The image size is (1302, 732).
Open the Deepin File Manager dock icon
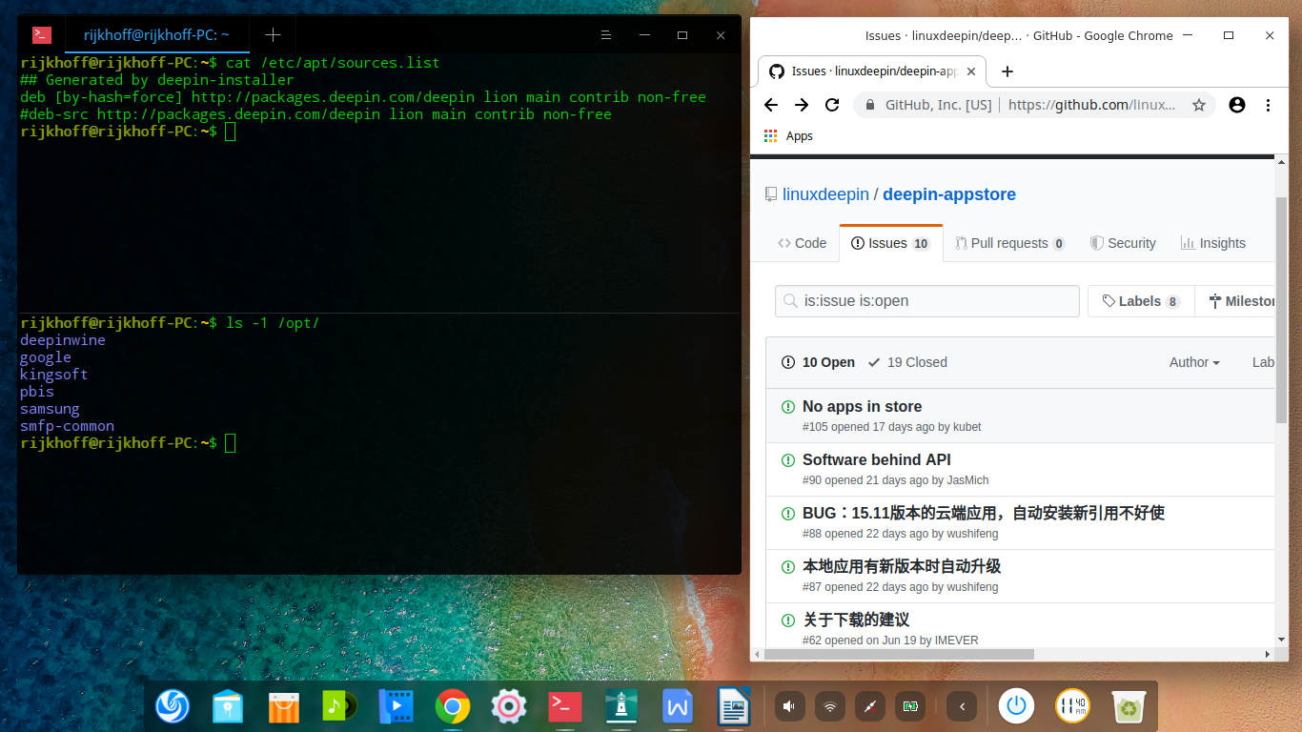[x=228, y=706]
